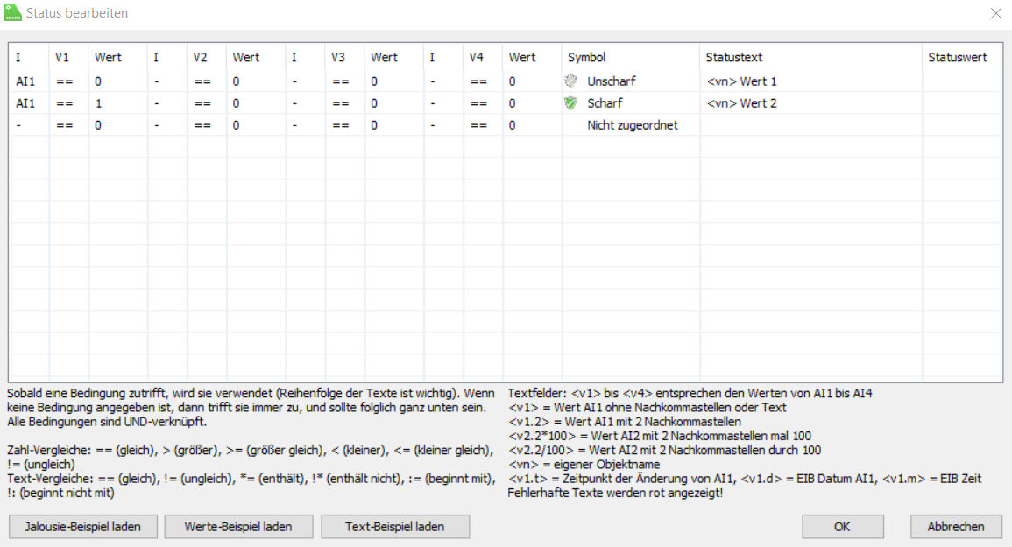
Task: Click the Statuswert column header
Action: 962,57
